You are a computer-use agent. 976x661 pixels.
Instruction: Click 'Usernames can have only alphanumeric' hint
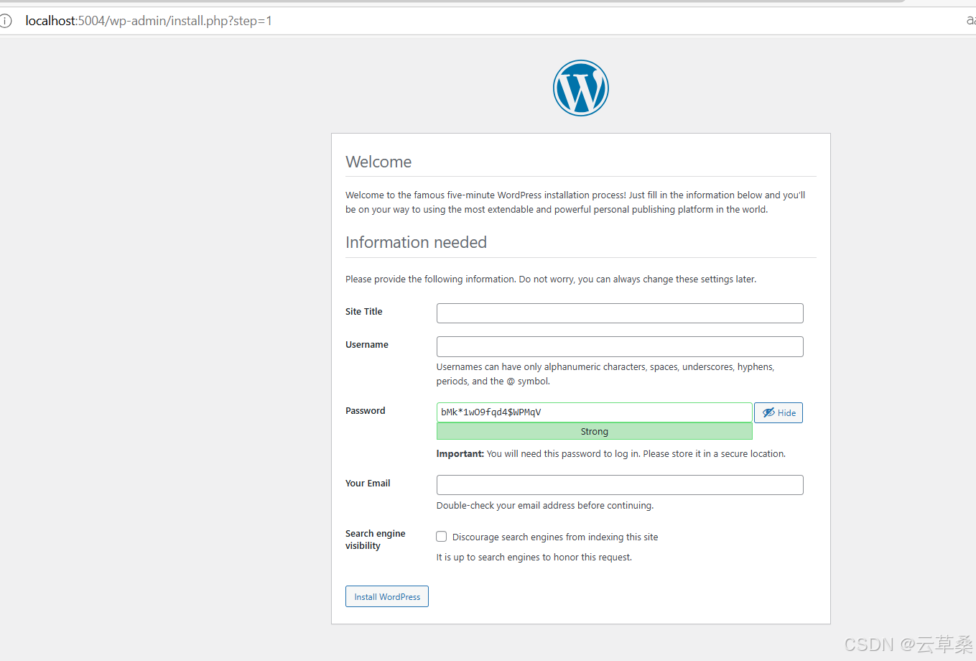coord(605,374)
